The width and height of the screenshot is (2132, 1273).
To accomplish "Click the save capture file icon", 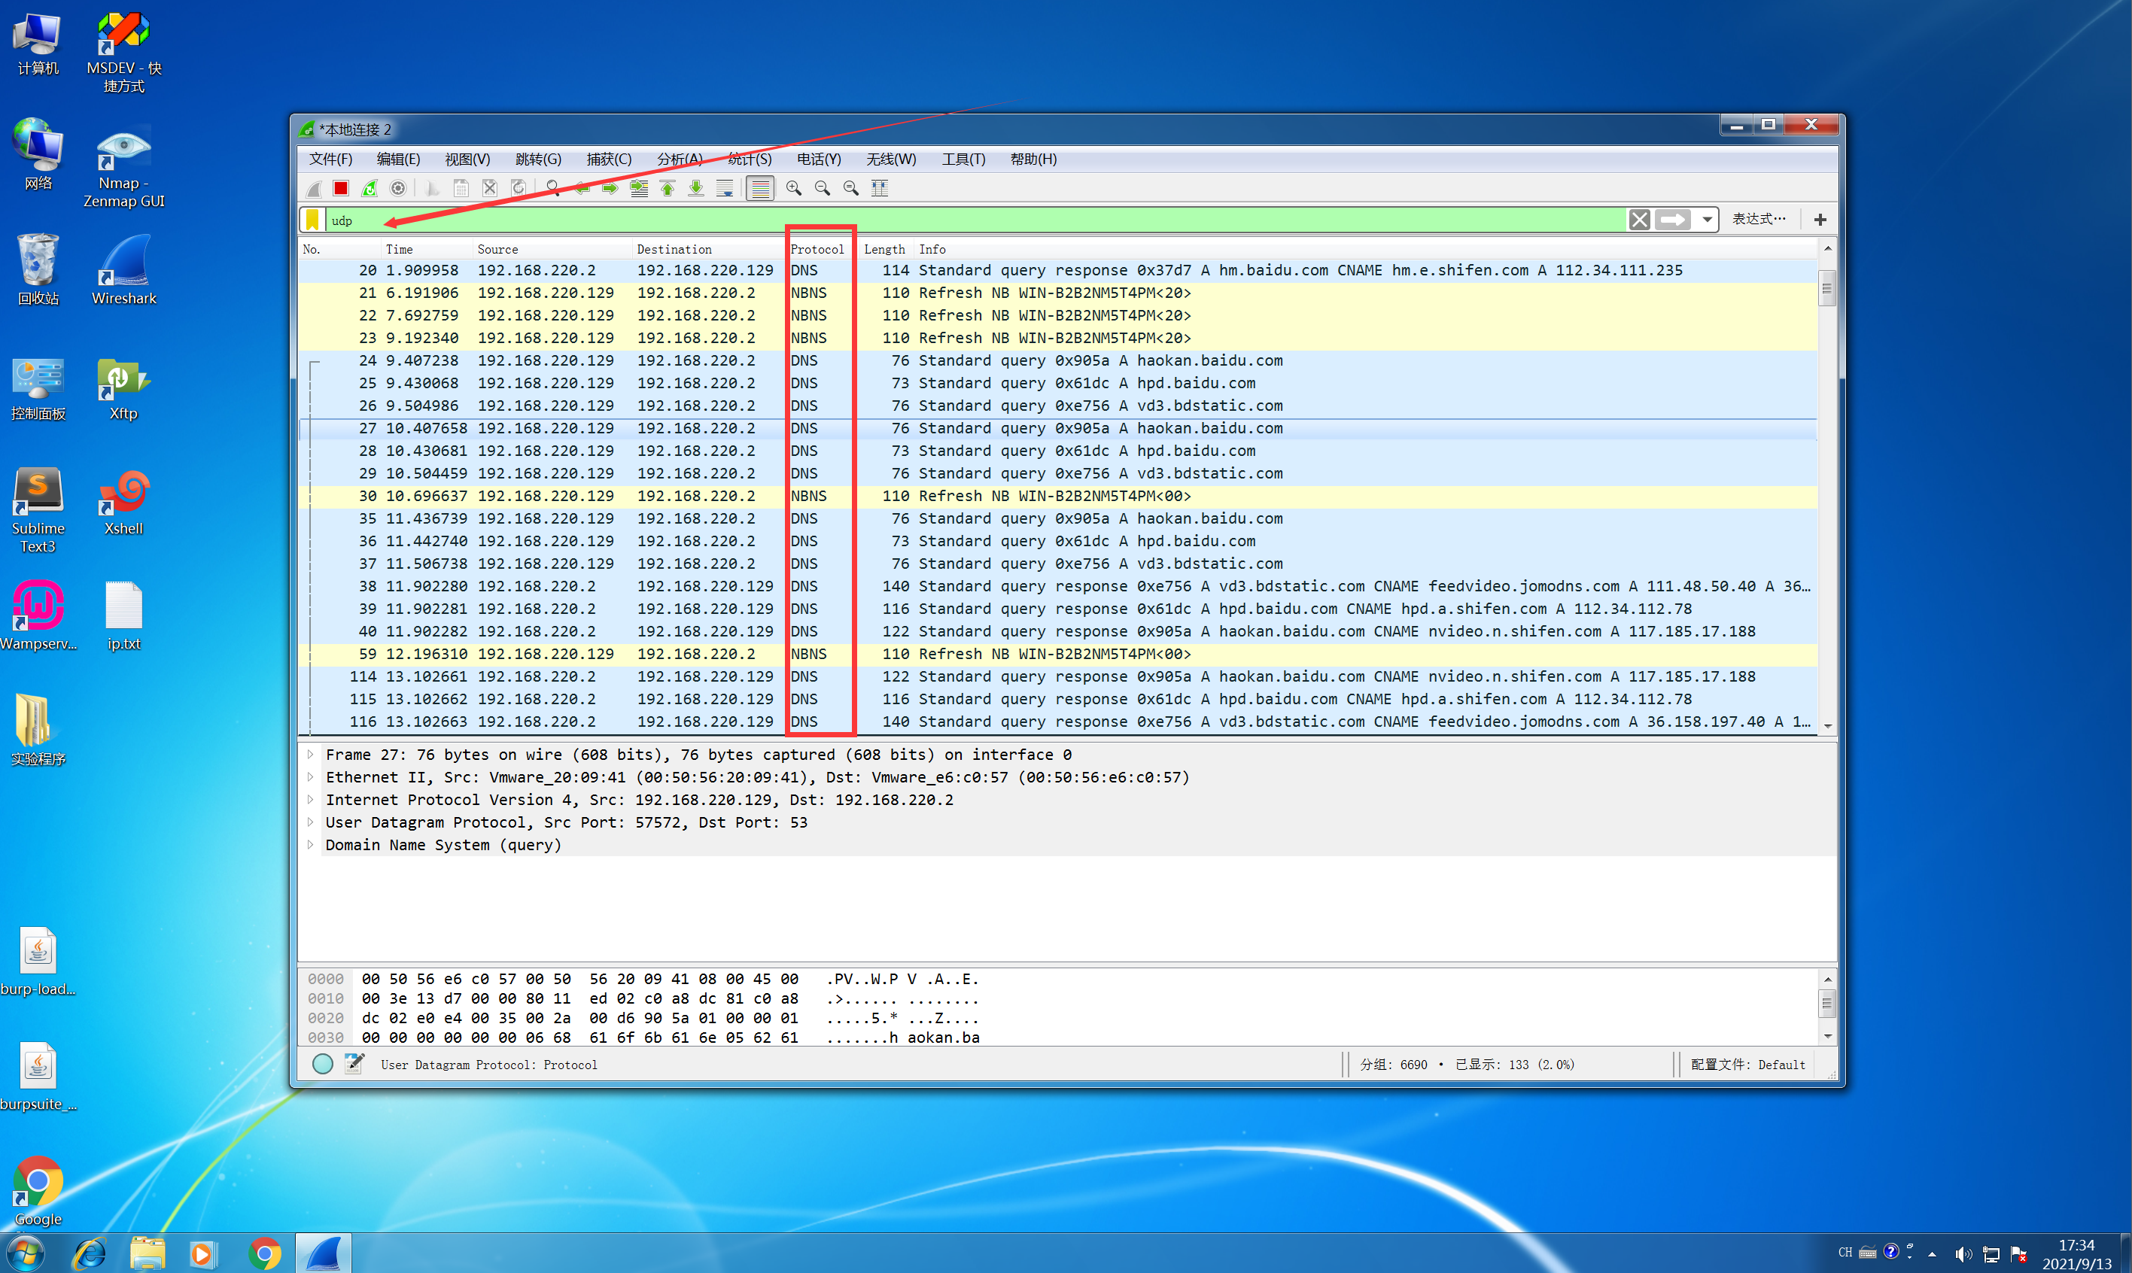I will [461, 189].
